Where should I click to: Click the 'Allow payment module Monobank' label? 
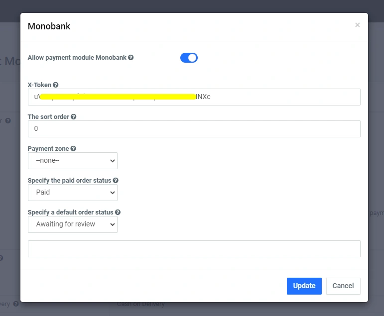coord(77,58)
